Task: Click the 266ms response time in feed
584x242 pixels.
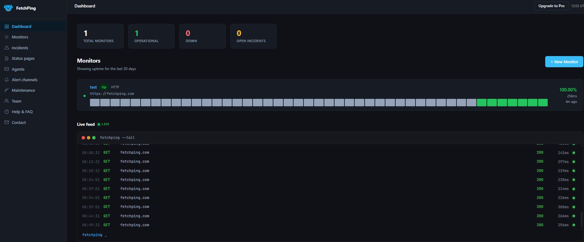Action: point(563,216)
